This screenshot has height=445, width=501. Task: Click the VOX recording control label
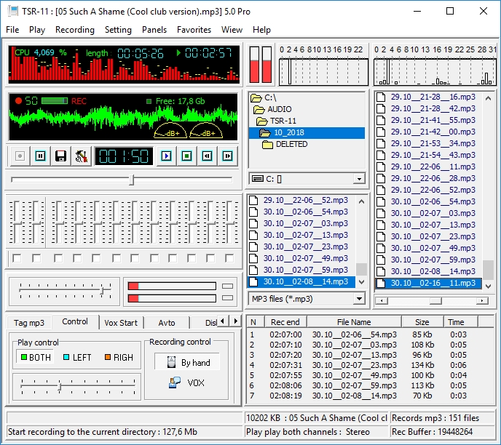coord(196,382)
